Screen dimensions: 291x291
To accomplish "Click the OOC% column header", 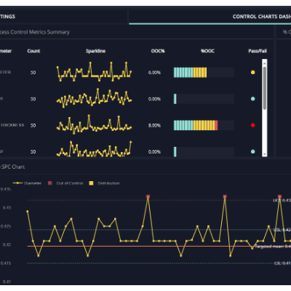I will (x=158, y=51).
